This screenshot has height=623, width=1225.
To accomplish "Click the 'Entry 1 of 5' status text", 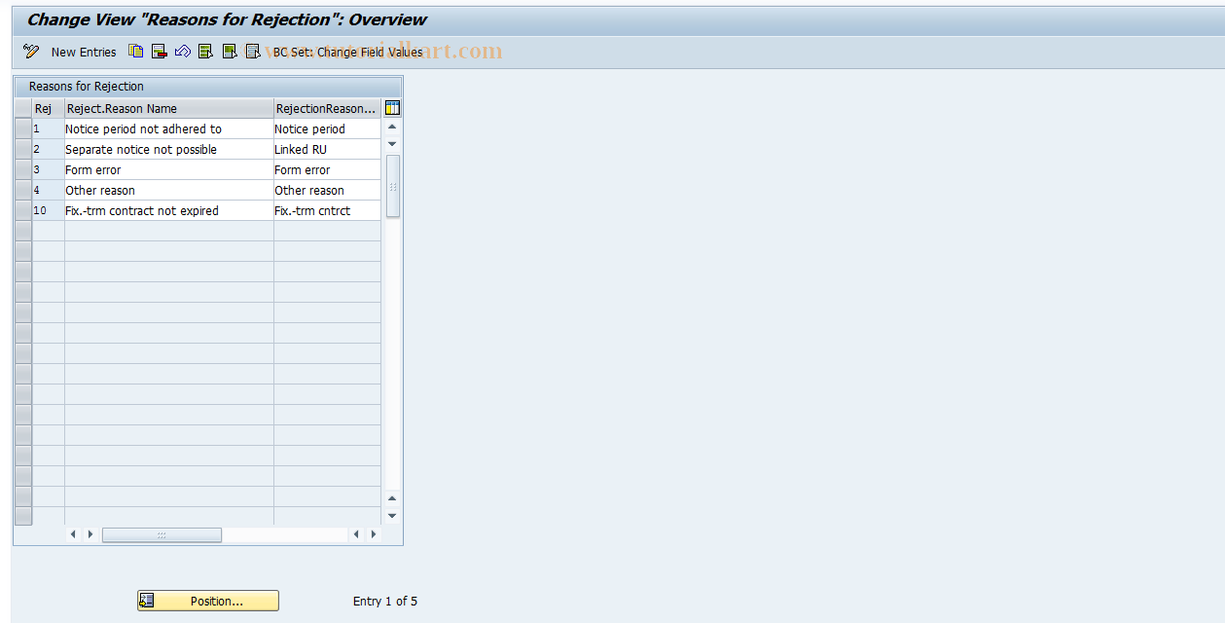I will click(385, 602).
